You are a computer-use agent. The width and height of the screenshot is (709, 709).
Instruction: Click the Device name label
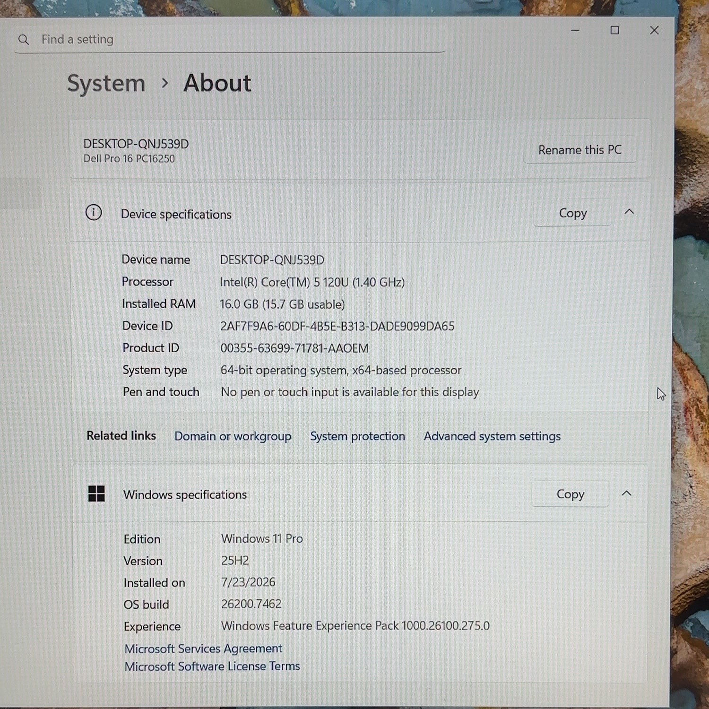coord(156,259)
